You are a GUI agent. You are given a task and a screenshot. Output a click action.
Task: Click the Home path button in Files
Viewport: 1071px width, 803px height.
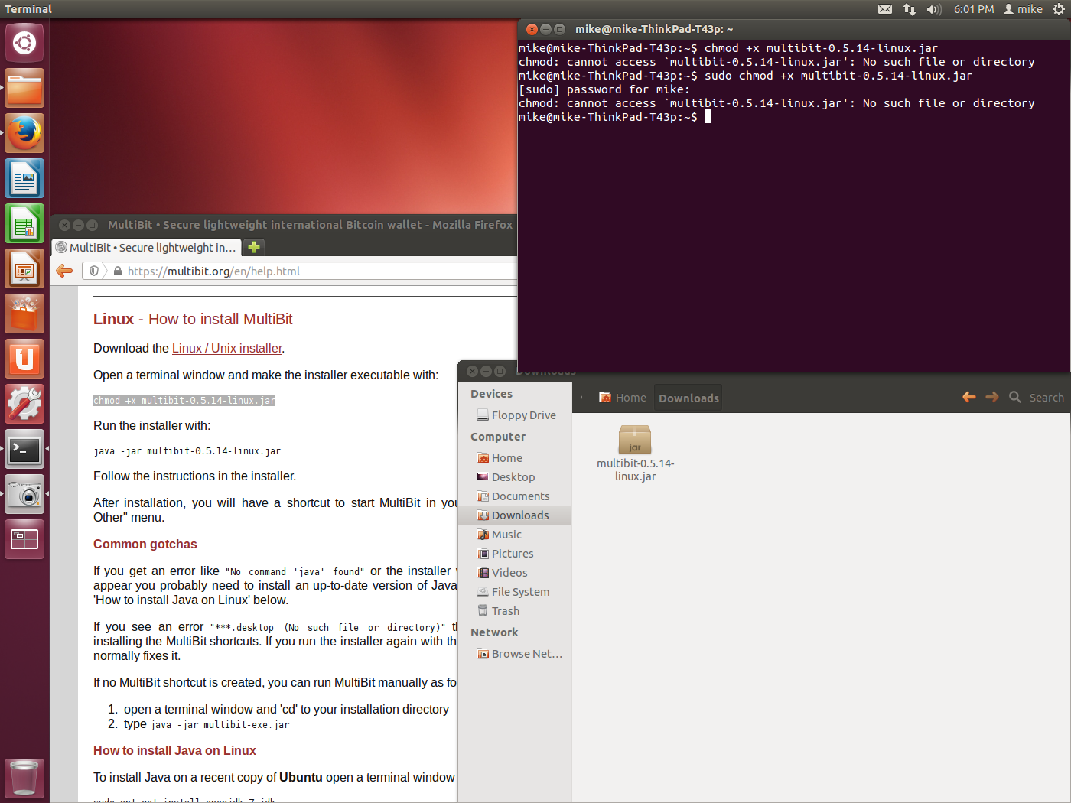[x=623, y=398]
